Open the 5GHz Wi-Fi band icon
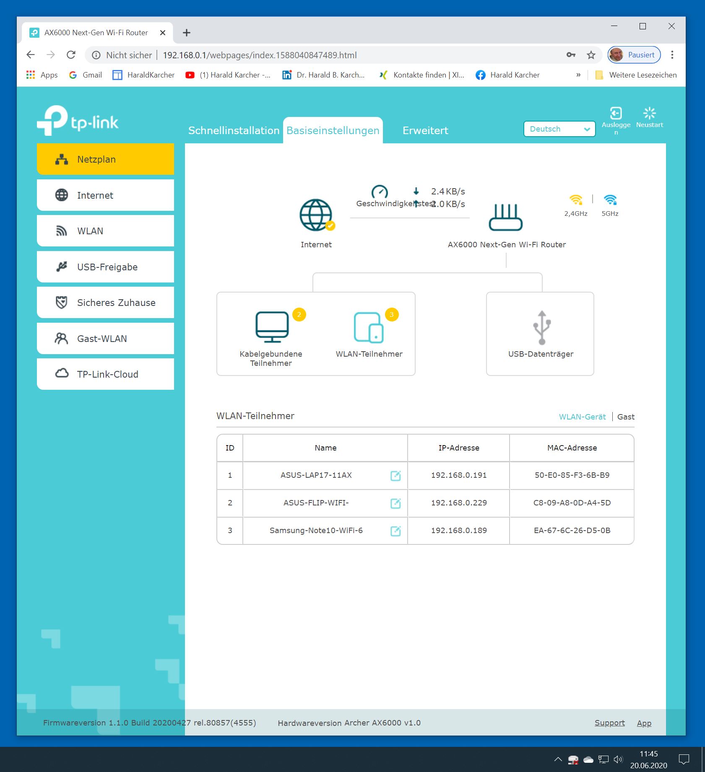Screen dimensions: 705x772 (610, 200)
